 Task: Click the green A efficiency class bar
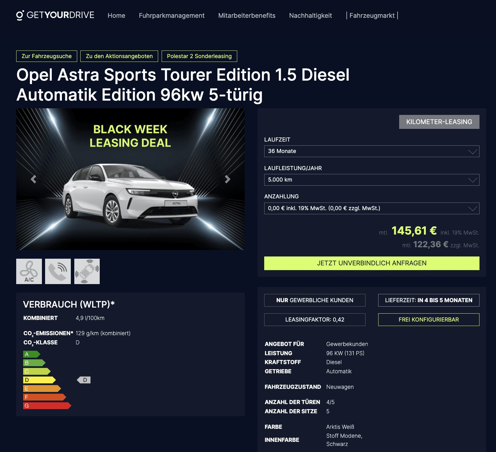pyautogui.click(x=31, y=354)
